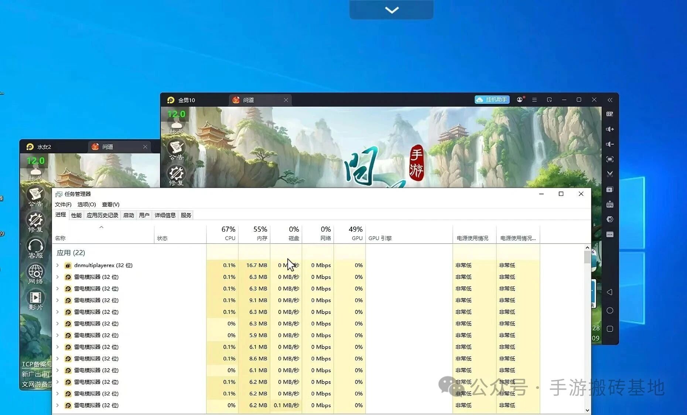687x415 pixels.
Task: Sort processes by 内存 column header
Action: tap(254, 234)
